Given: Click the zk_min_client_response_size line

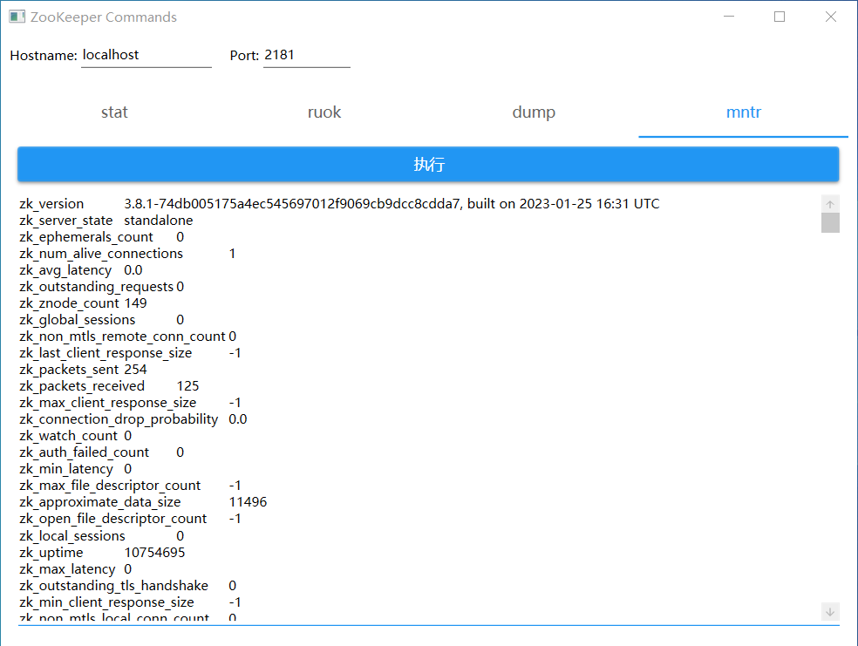Looking at the screenshot, I should [x=130, y=602].
